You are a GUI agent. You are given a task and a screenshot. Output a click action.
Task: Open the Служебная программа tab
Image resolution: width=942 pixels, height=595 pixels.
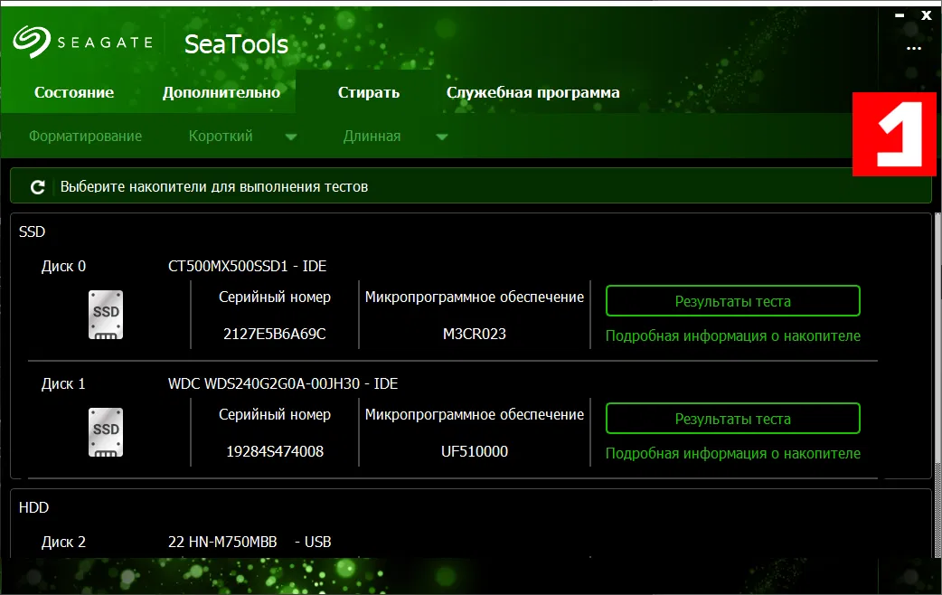(532, 92)
